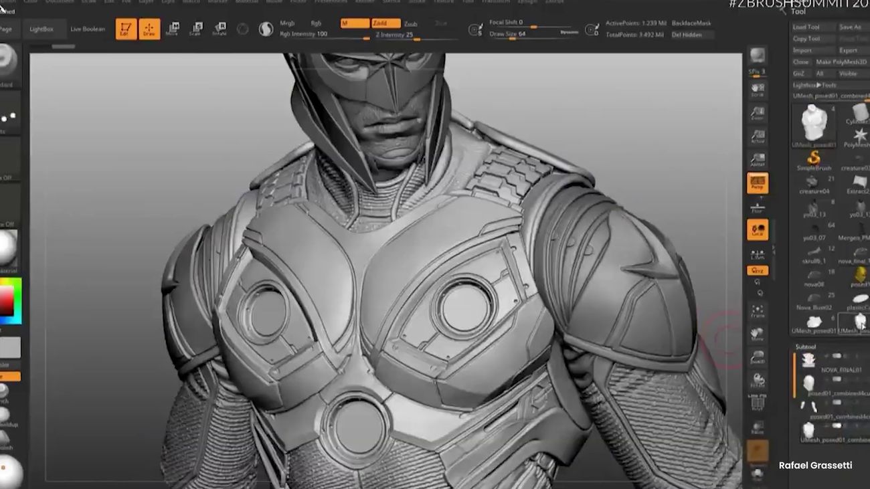The height and width of the screenshot is (489, 870).
Task: Toggle the orange Xyz rotation button
Action: 758,271
